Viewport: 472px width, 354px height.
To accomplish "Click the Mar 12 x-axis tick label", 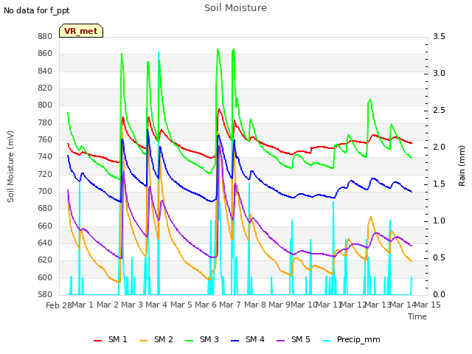I will tap(353, 305).
